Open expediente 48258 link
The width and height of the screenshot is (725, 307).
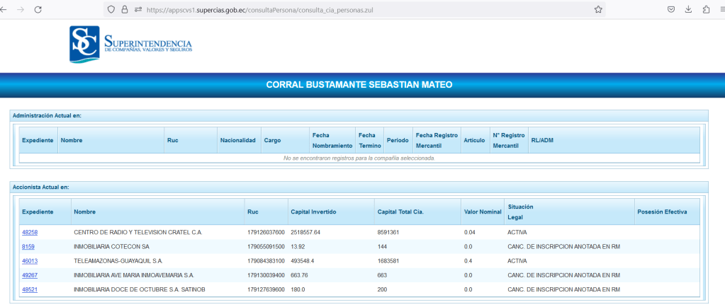(30, 232)
